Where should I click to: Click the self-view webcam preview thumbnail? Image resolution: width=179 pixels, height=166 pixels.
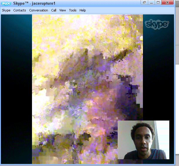pyautogui.click(x=143, y=140)
